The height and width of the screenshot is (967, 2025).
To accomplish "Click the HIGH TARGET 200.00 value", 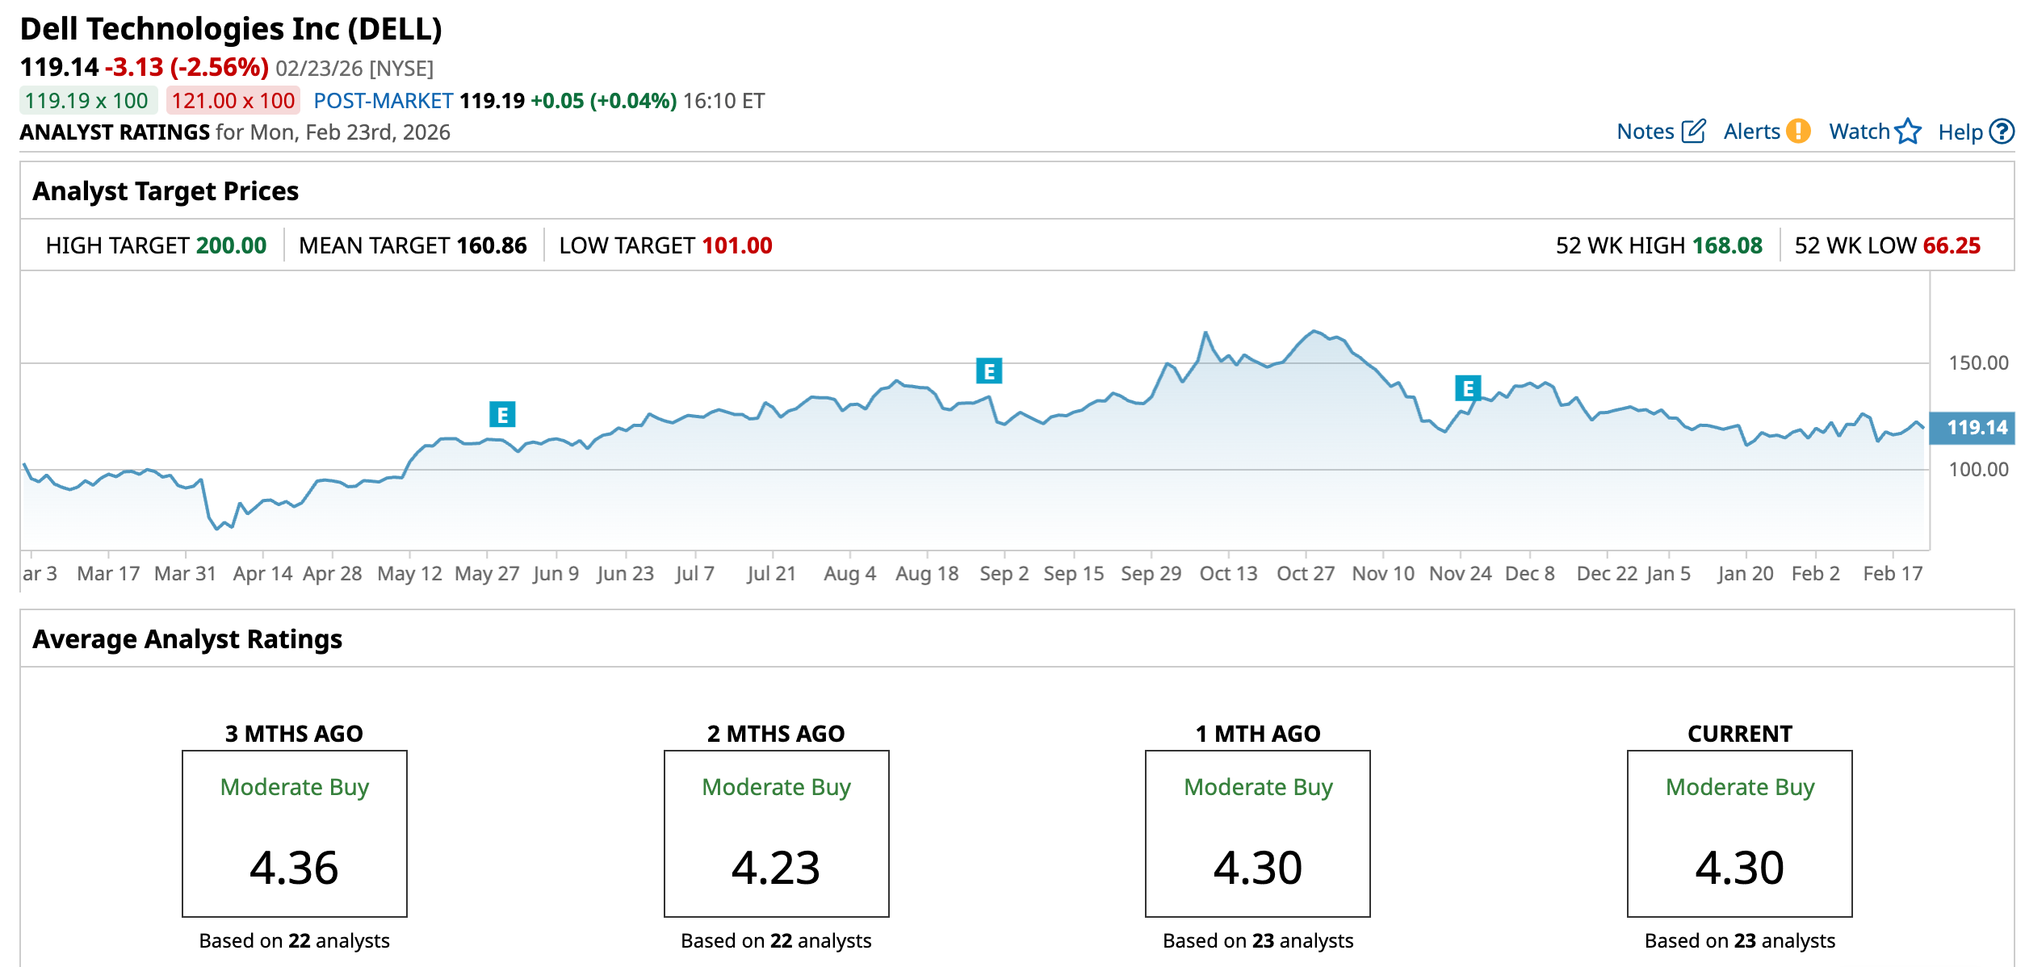I will (231, 245).
